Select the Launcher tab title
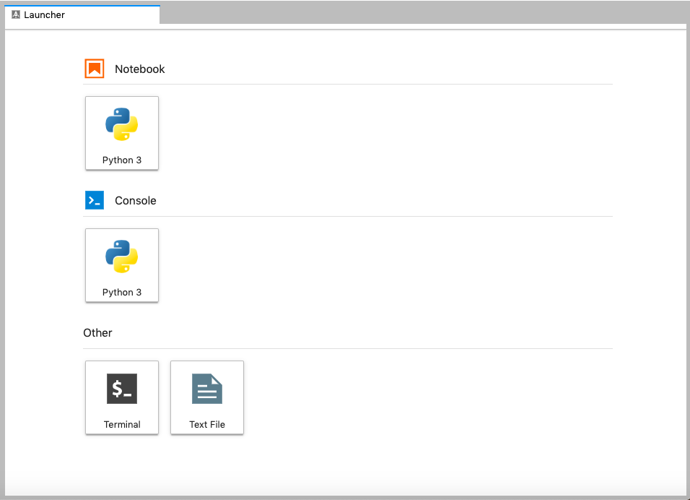The height and width of the screenshot is (500, 690). [44, 14]
